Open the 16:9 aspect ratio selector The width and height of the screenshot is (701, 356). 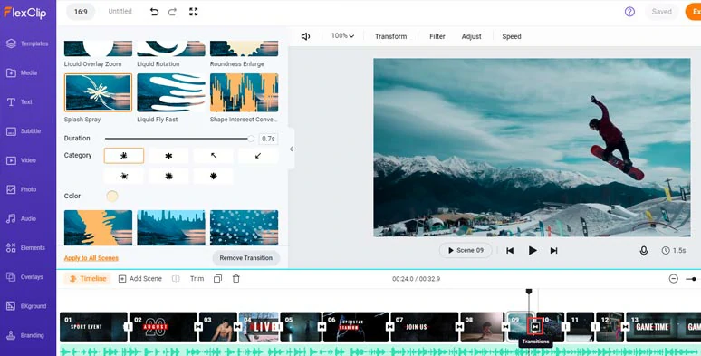pos(81,12)
